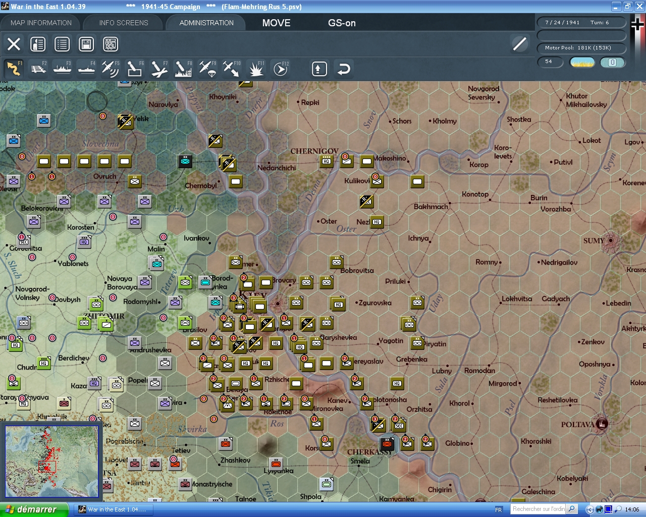Click the 54 points counter
Screen dimensions: 646x517
[x=549, y=62]
